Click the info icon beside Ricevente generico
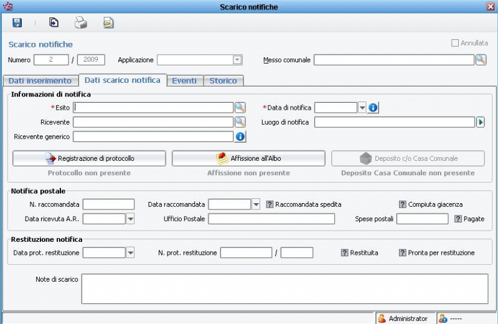Image resolution: width=498 pixels, height=324 pixels. [x=240, y=136]
